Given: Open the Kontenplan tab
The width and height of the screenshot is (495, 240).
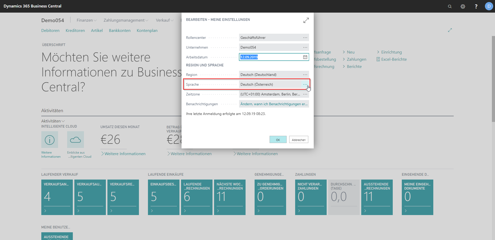Looking at the screenshot, I should pyautogui.click(x=147, y=30).
